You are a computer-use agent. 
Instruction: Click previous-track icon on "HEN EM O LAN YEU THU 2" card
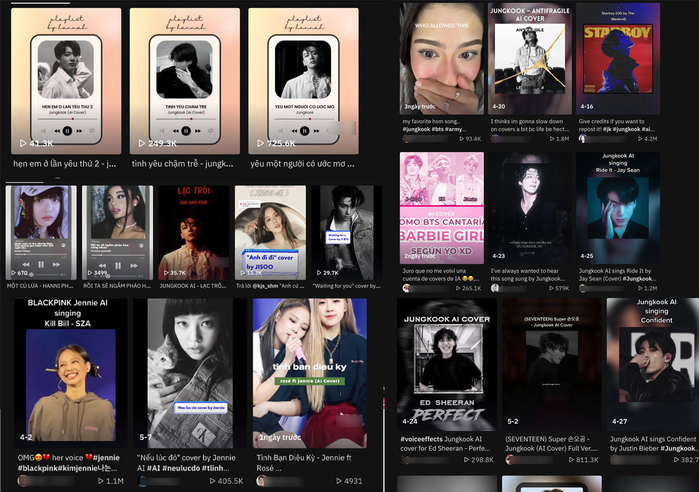point(57,131)
